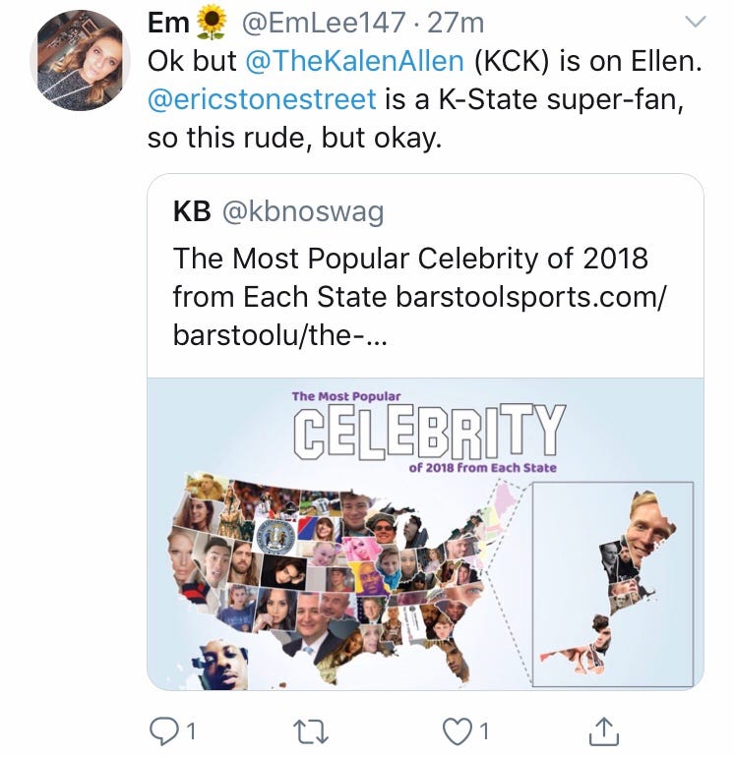This screenshot has width=734, height=757.
Task: Open tweet options chevron at top right
Action: [x=696, y=22]
